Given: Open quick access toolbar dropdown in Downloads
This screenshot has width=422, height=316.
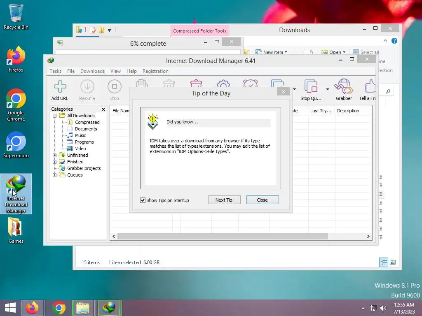Looking at the screenshot, I should point(110,30).
